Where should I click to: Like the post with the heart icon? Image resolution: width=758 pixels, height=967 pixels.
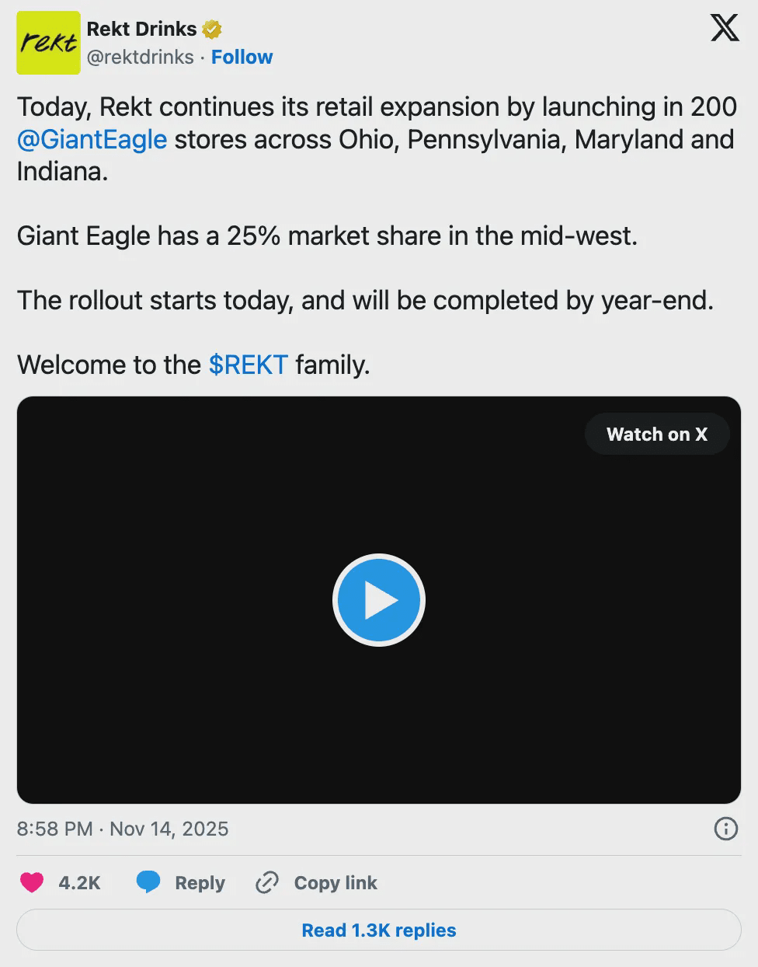[32, 883]
